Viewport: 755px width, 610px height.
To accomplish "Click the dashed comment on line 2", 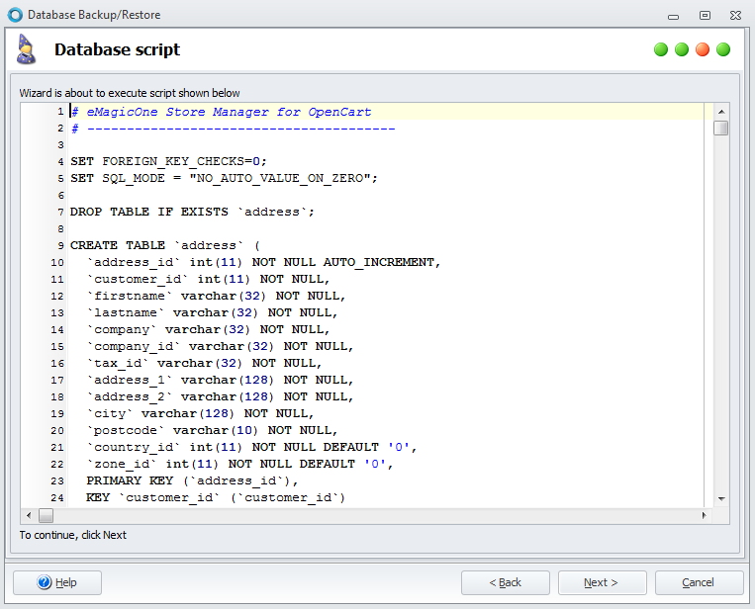I will tap(234, 129).
